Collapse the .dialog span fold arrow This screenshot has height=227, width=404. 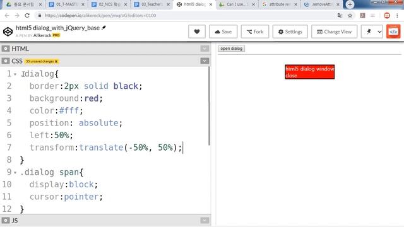click(x=15, y=172)
